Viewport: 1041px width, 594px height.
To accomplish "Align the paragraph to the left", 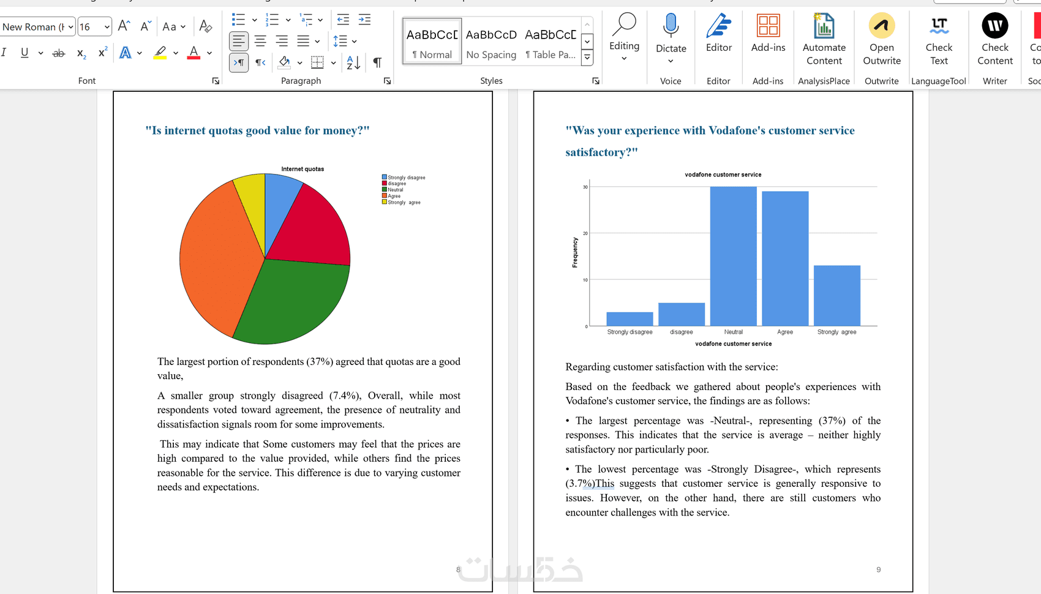I will tap(239, 41).
